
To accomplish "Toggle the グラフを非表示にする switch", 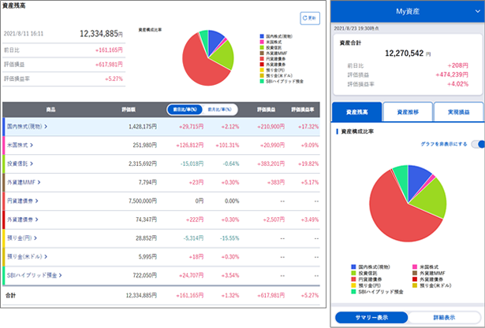I will (476, 144).
